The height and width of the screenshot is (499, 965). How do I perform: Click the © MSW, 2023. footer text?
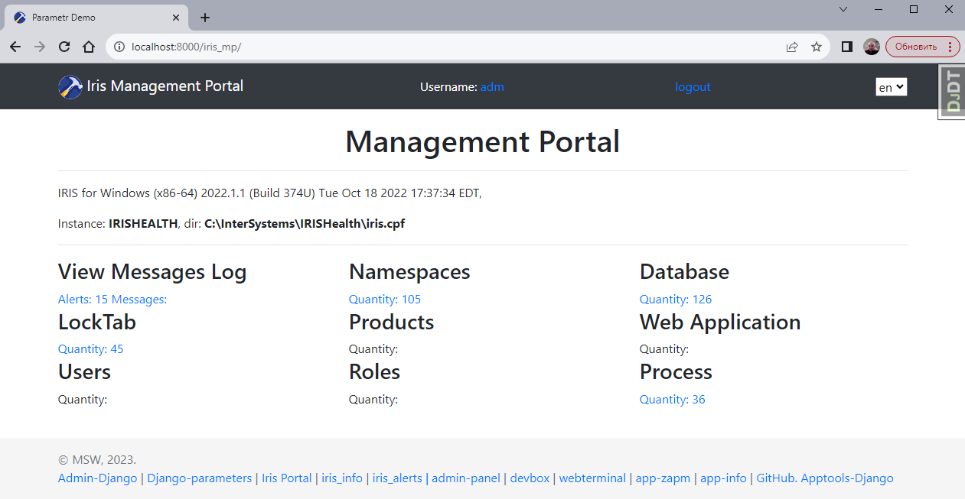coord(97,460)
